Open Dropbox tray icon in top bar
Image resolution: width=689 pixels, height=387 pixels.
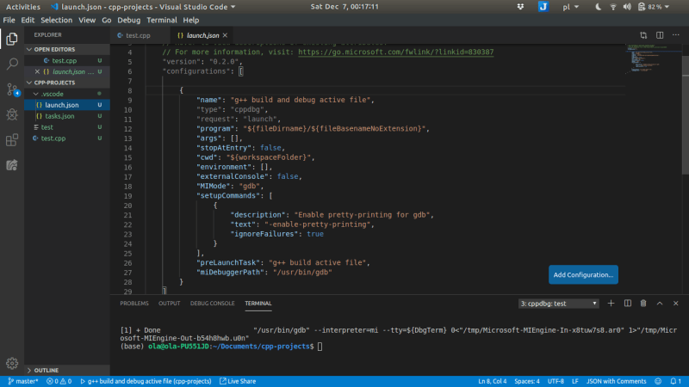pyautogui.click(x=520, y=7)
